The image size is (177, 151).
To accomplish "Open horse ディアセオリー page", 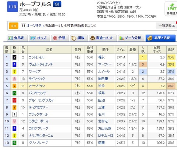I will pos(39,108).
